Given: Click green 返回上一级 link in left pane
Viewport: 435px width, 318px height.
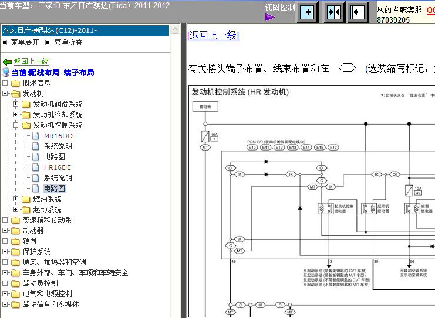Looking at the screenshot, I should click(31, 61).
